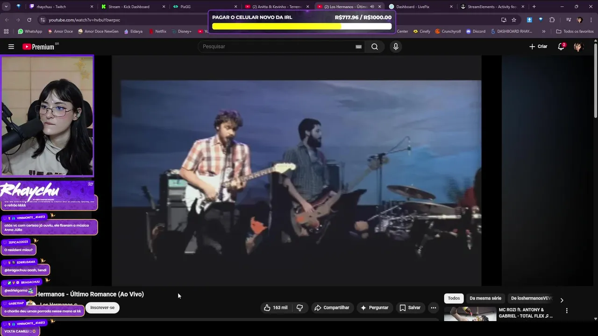Go back in browser history
Screen dimensions: 598x336
(x=7, y=20)
